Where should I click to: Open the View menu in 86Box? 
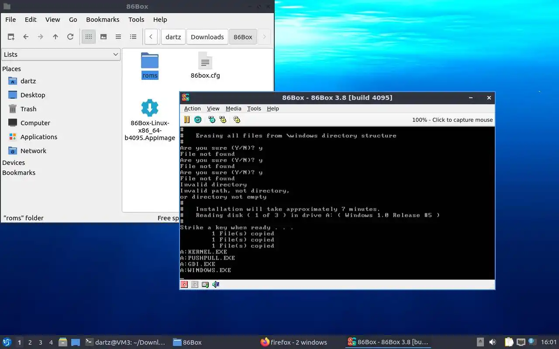point(213,109)
